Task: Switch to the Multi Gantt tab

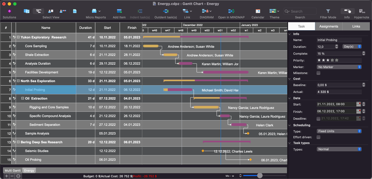Action: tap(13, 171)
